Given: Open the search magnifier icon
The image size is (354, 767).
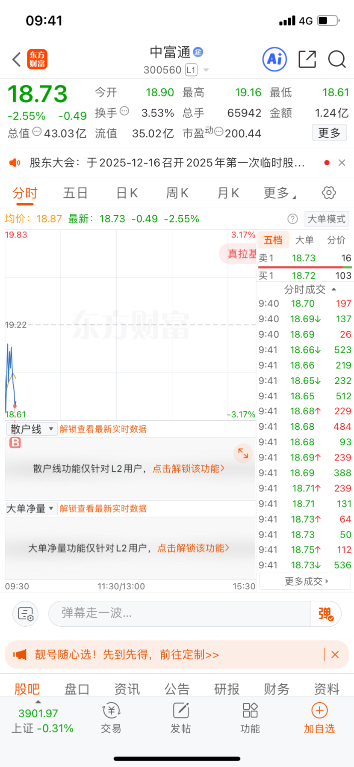Looking at the screenshot, I should click(x=337, y=59).
